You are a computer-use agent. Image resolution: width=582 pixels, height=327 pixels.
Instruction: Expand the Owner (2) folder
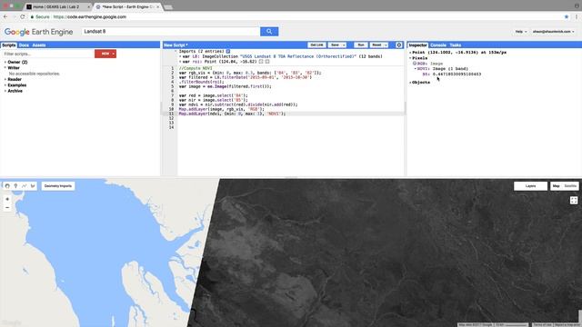pyautogui.click(x=5, y=63)
